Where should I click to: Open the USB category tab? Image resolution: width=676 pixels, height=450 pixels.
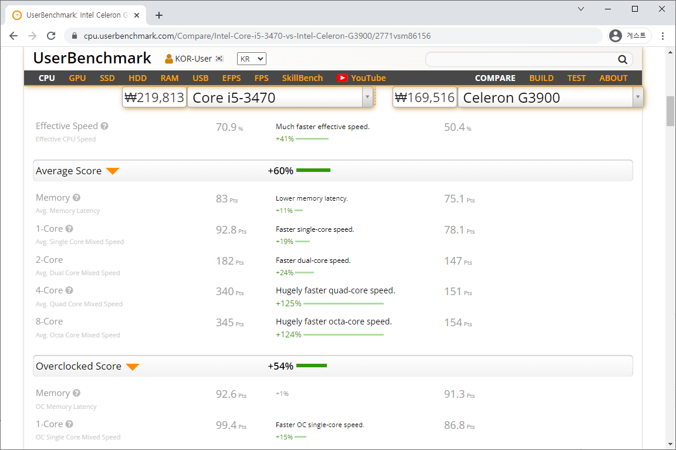pyautogui.click(x=201, y=78)
